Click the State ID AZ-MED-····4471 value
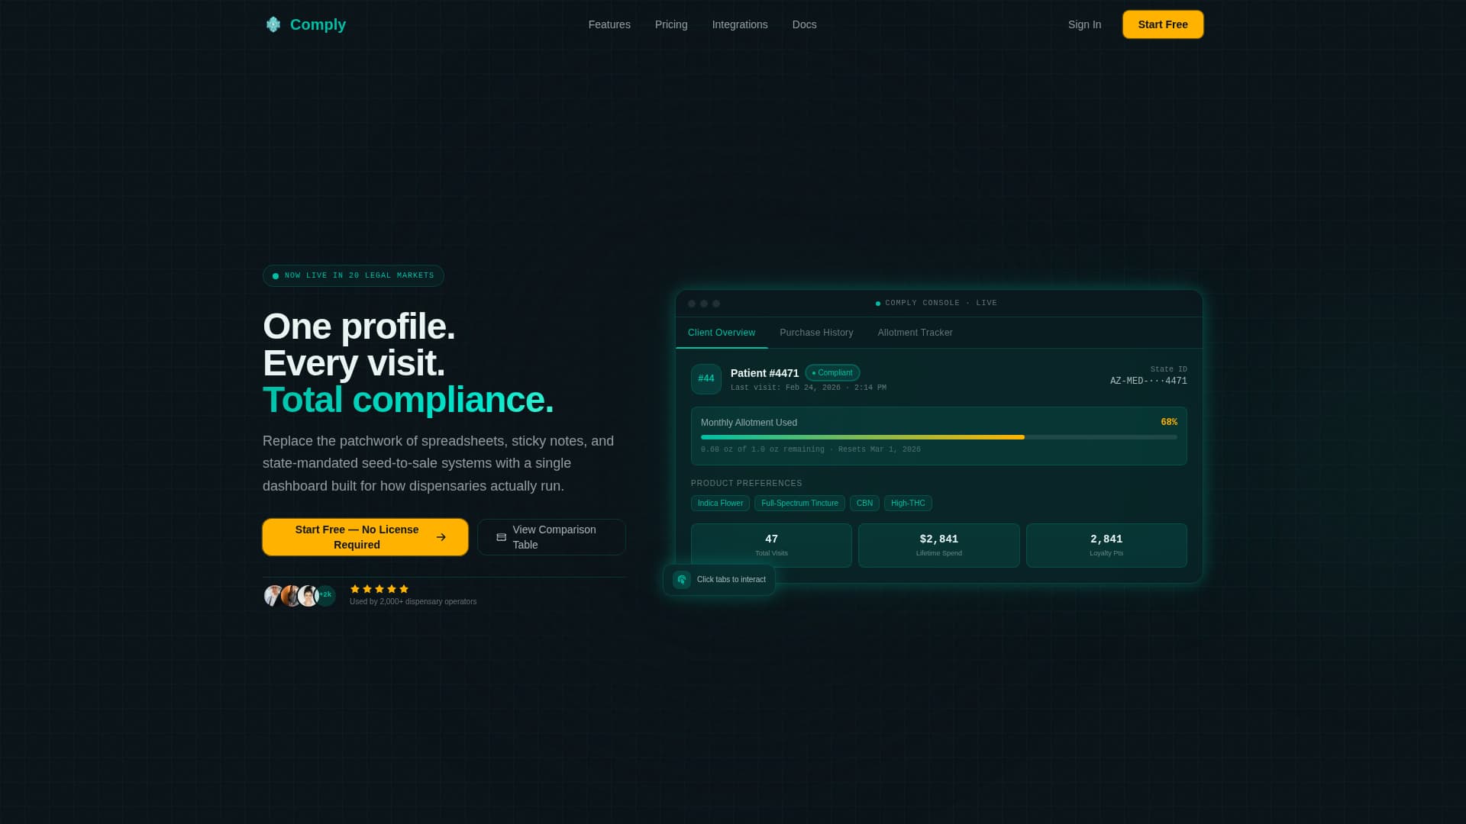Viewport: 1466px width, 824px height. pyautogui.click(x=1148, y=381)
